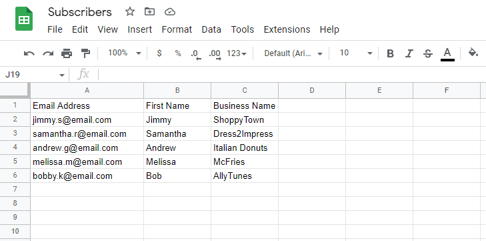
Task: Select the Email Address header cell
Action: tap(87, 105)
